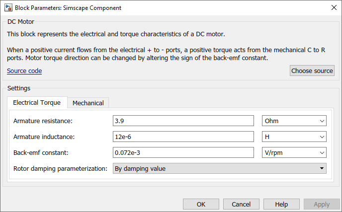342x212 pixels.
Task: Click the Cancel button
Action: click(241, 204)
